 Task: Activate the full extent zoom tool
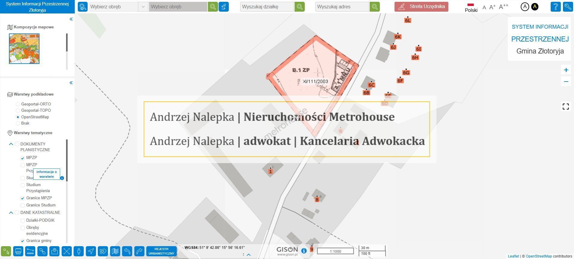pos(66,251)
